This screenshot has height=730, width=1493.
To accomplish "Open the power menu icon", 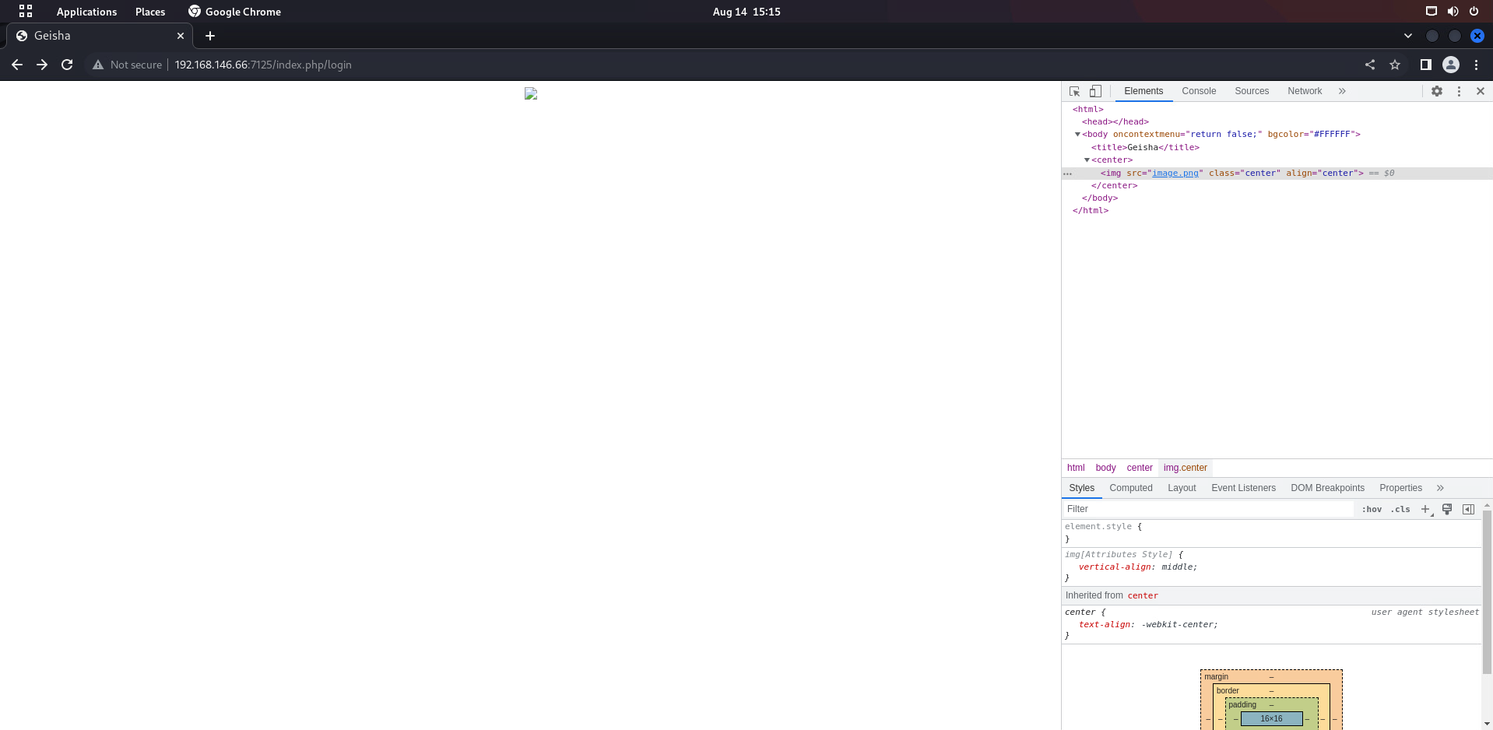I will [x=1474, y=11].
